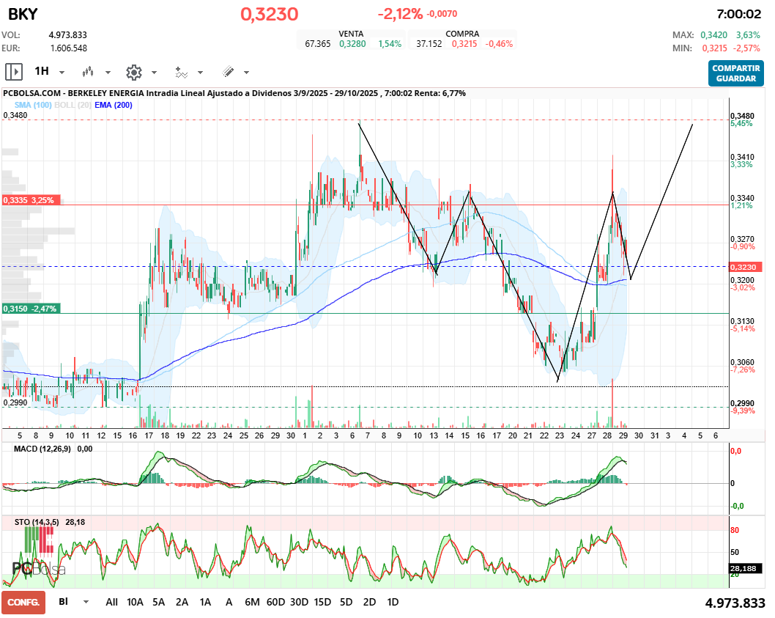Toggle the EMA (200) indicator label

point(114,105)
